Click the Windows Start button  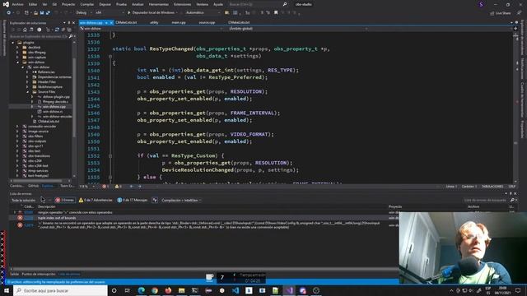pos(7,290)
